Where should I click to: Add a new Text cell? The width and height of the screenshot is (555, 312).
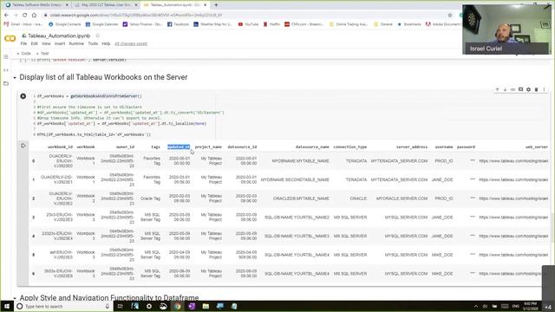42,54
